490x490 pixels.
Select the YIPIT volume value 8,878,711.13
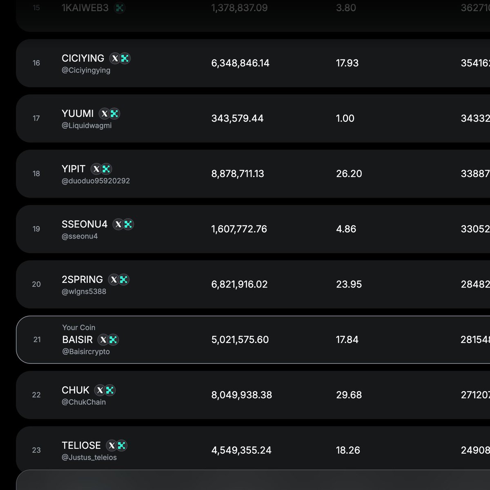point(238,174)
